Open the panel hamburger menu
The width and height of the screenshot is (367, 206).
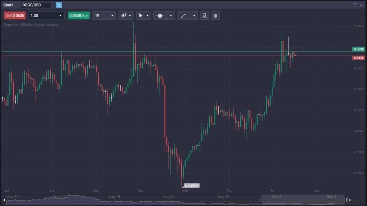click(355, 5)
